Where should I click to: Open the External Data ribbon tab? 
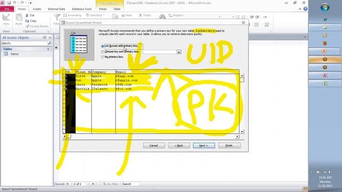57,9
